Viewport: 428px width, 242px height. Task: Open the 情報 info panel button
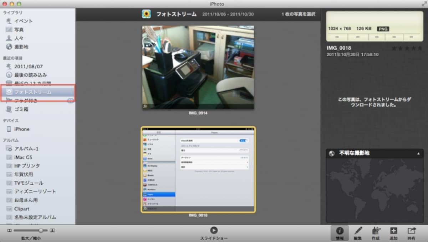click(340, 233)
